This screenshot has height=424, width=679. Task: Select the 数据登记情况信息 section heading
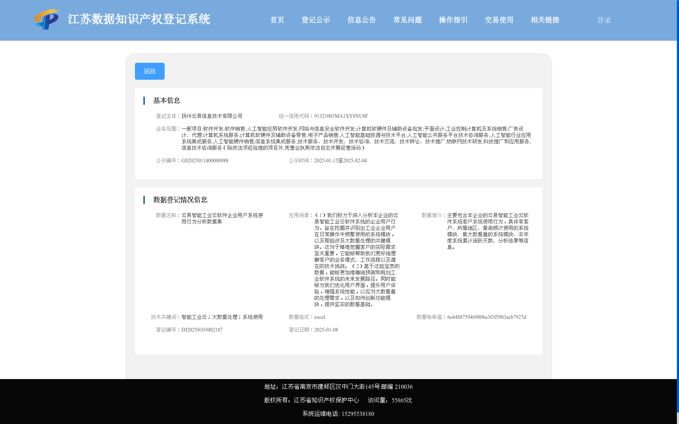(180, 200)
